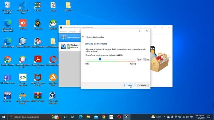This screenshot has width=214, height=120.
Task: Open the notification center icon
Action: (209, 117)
